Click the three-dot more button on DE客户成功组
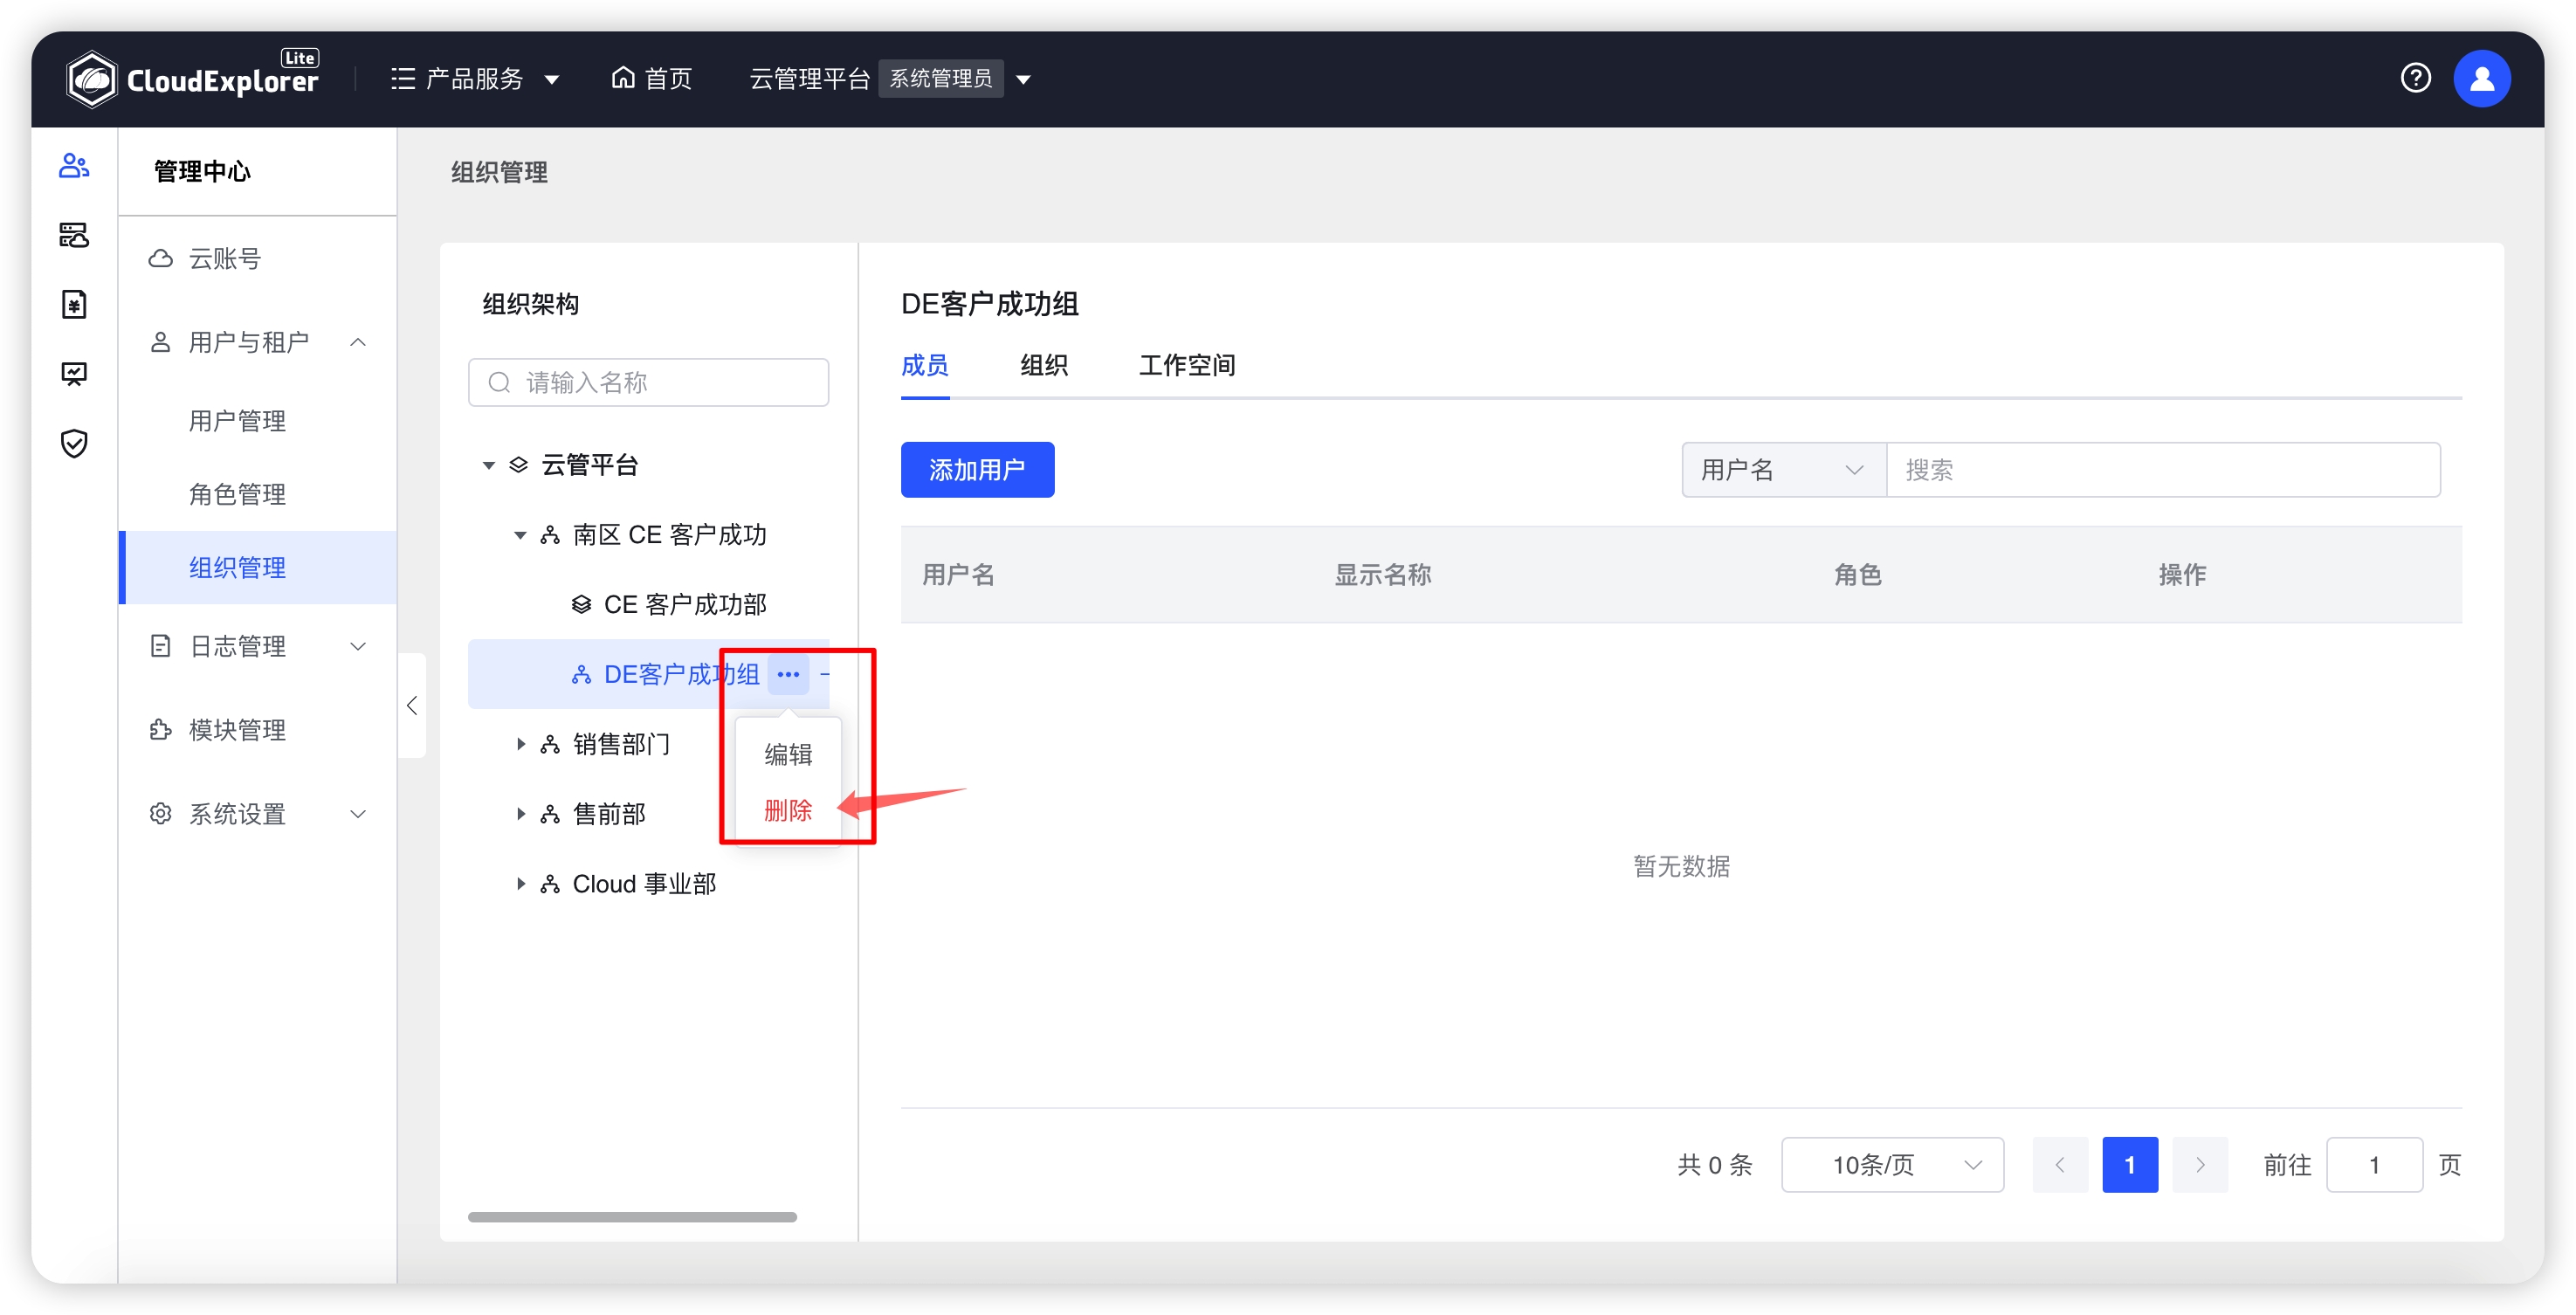2576x1315 pixels. tap(788, 674)
